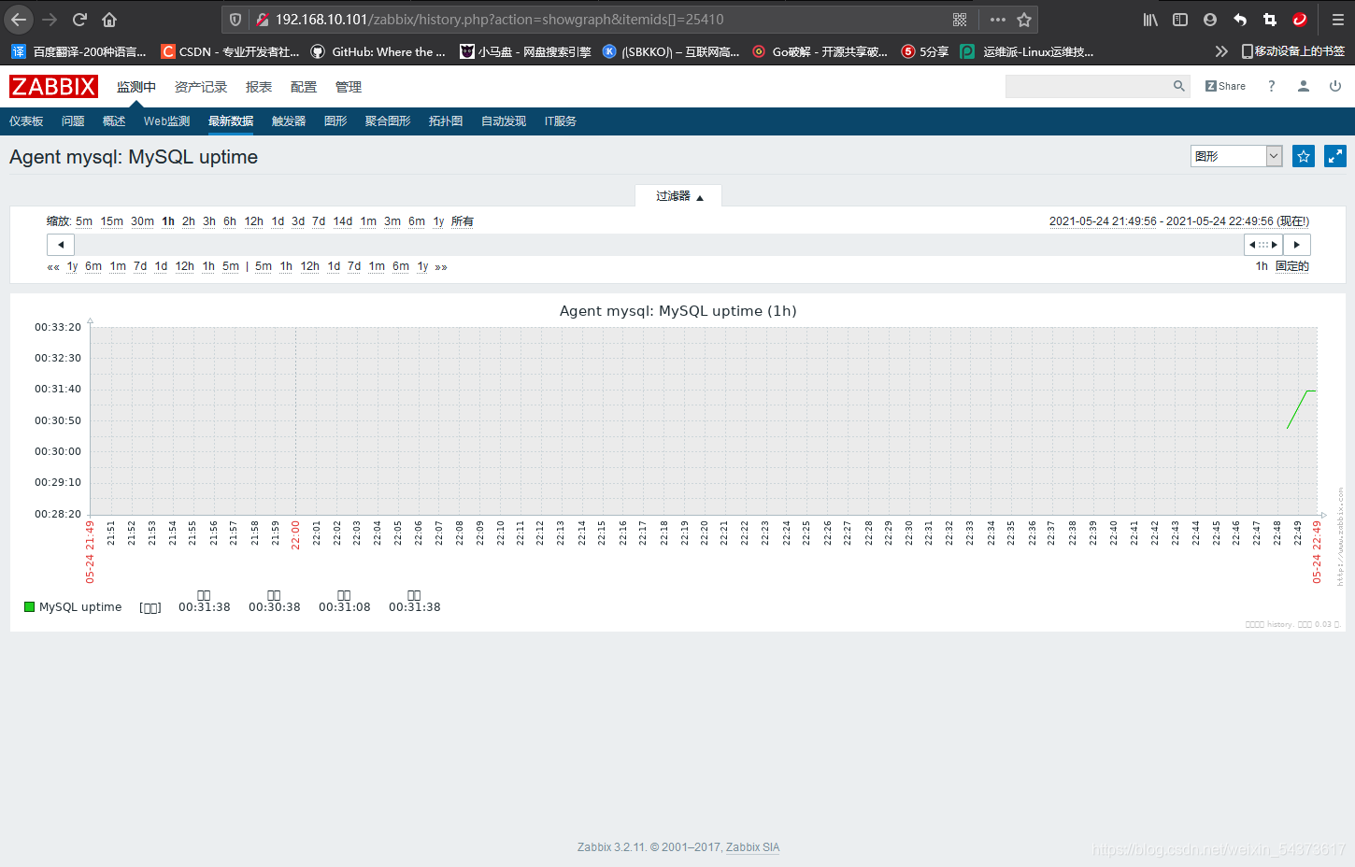Set zoom to 14d
This screenshot has width=1355, height=867.
click(343, 221)
